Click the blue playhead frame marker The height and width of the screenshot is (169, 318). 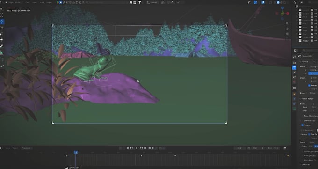point(76,152)
